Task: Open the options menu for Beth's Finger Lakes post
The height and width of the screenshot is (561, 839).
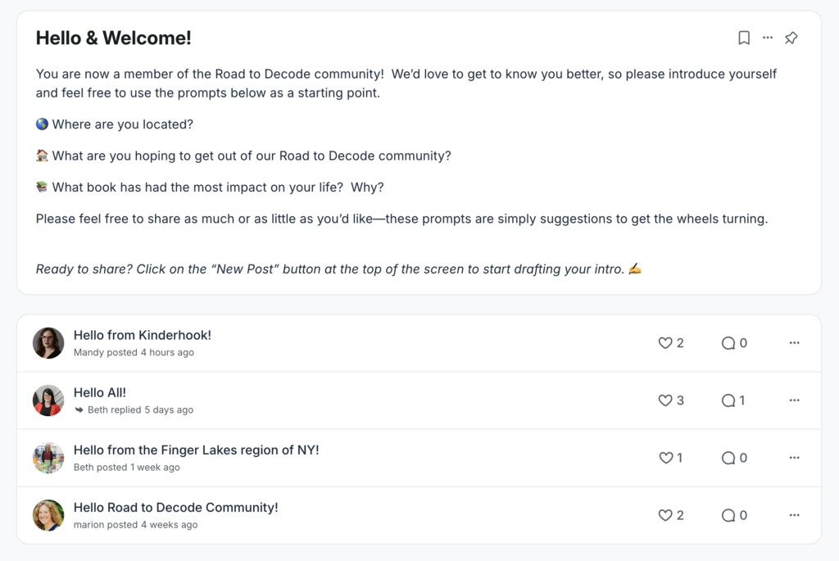Action: coord(794,458)
